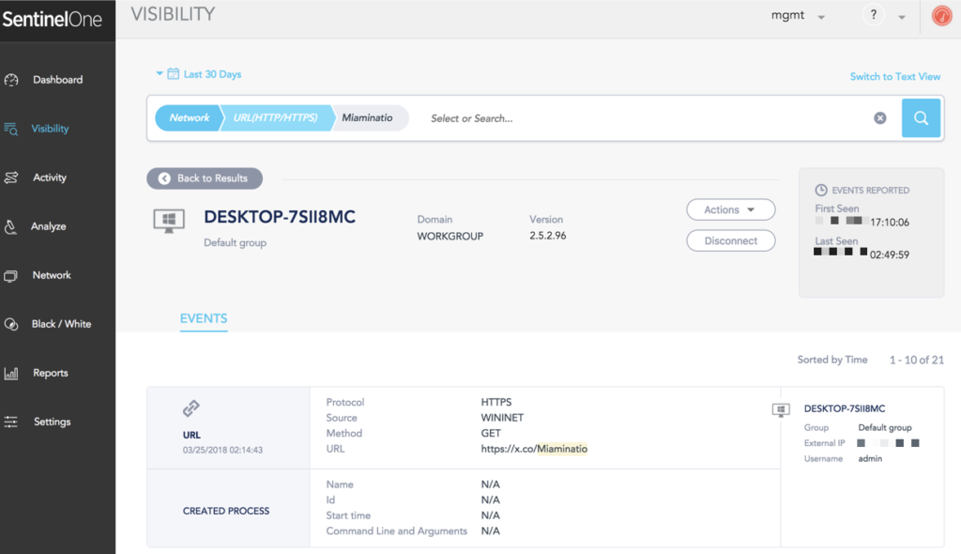Open Switch to Text View link
This screenshot has height=554, width=961.
tap(895, 75)
